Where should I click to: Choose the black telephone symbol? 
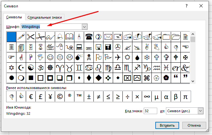click(89, 37)
